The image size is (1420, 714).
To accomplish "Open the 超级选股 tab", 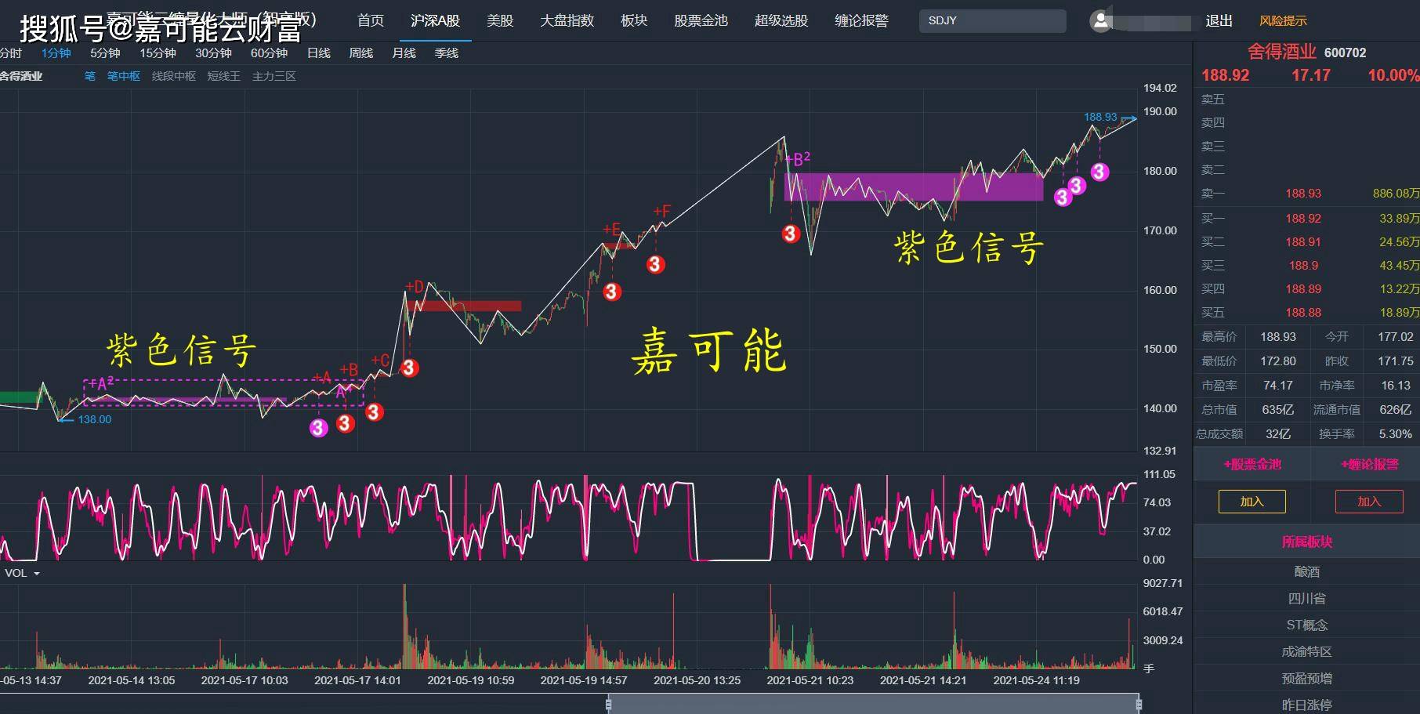I will click(781, 20).
